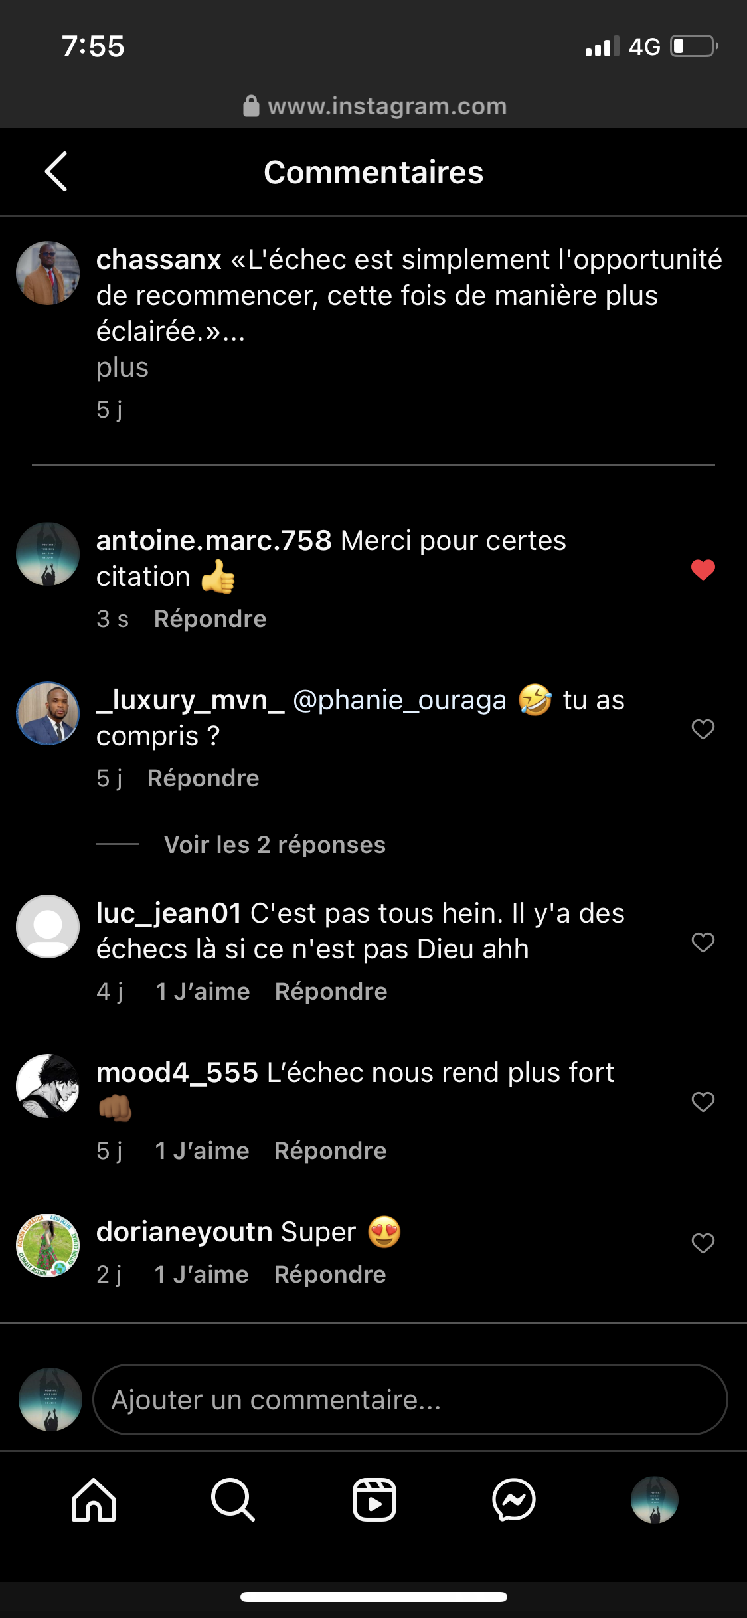
Task: Open the Search magnifier icon
Action: click(232, 1500)
